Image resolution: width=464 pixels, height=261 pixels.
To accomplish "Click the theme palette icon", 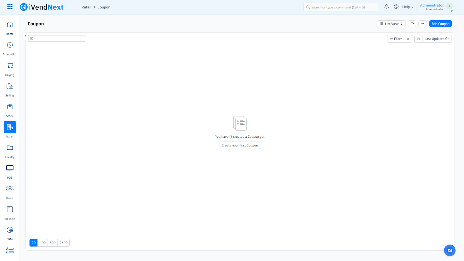I will coord(396,7).
